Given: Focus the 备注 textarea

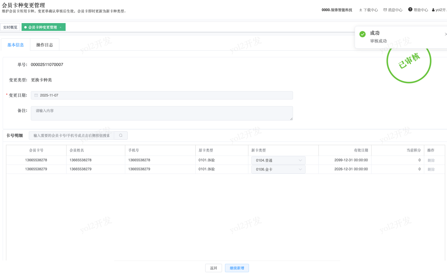Looking at the screenshot, I should pos(162,113).
